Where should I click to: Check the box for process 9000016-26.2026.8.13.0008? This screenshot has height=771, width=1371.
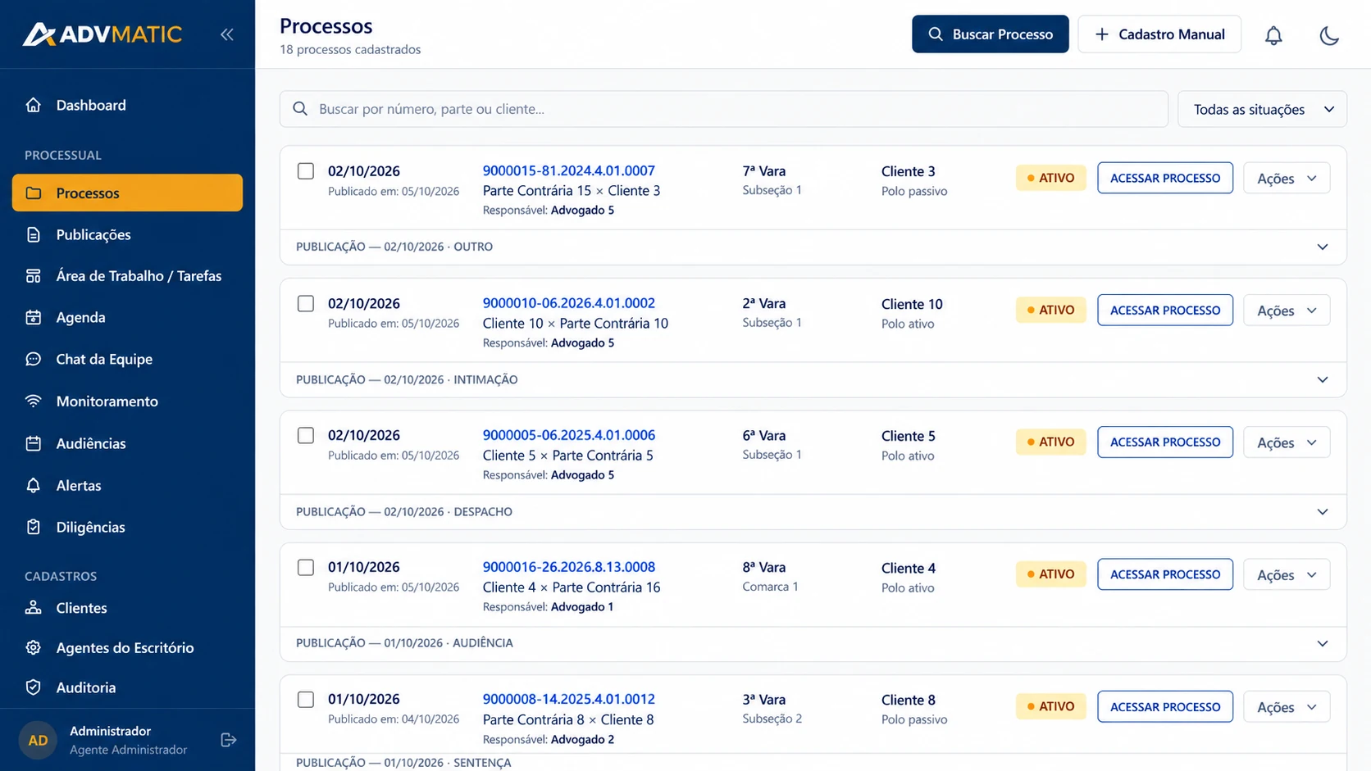306,567
